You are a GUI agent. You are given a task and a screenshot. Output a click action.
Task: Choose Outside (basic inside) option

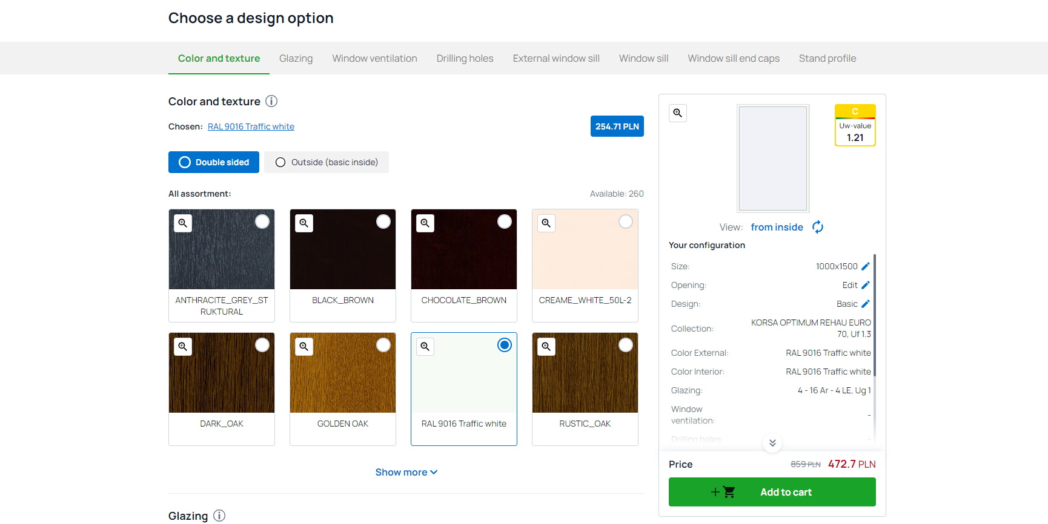coord(327,162)
